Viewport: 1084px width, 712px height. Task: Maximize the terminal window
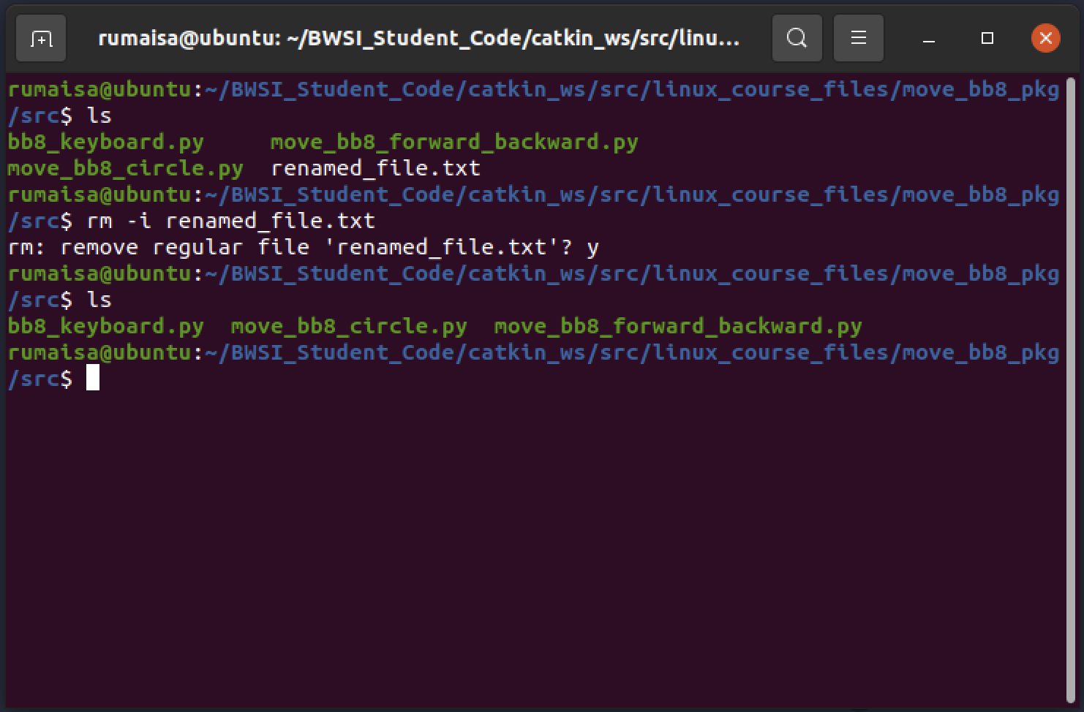click(987, 38)
